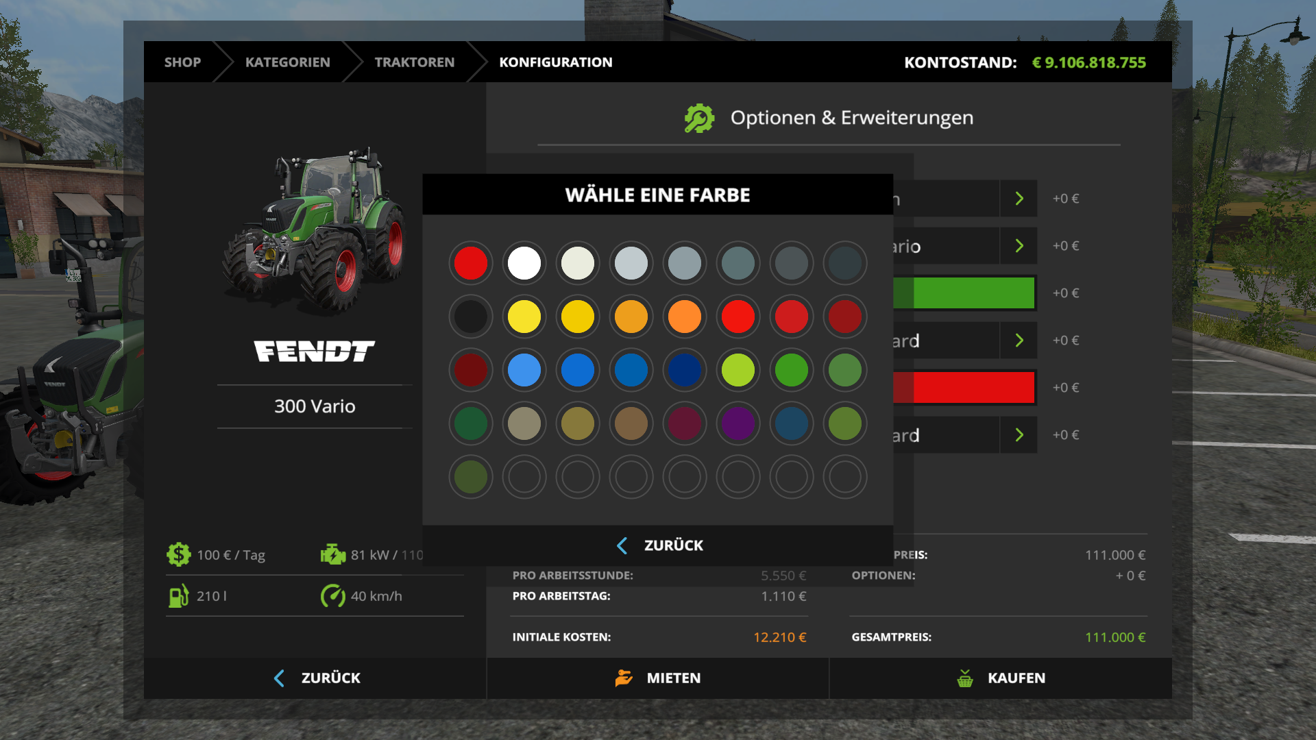Click the shopping basket Kaufen icon
The image size is (1316, 740).
tap(965, 678)
